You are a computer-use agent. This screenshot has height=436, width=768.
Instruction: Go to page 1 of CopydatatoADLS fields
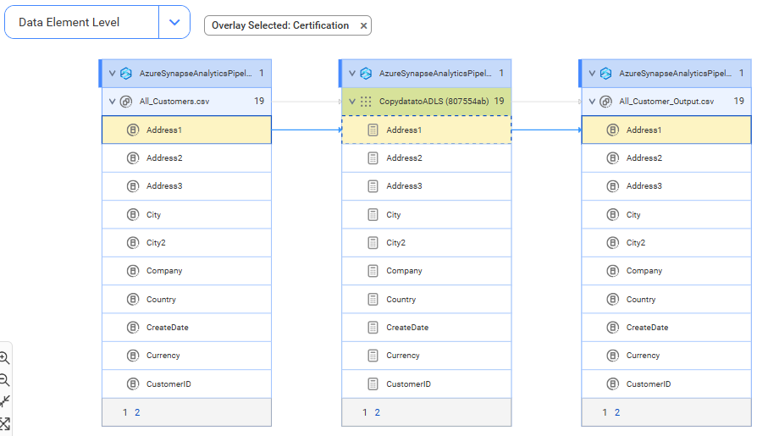pos(365,412)
